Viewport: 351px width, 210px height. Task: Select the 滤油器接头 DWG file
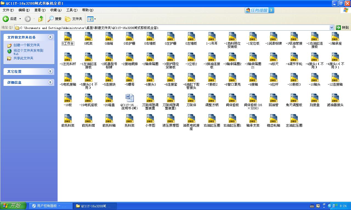(x=335, y=100)
